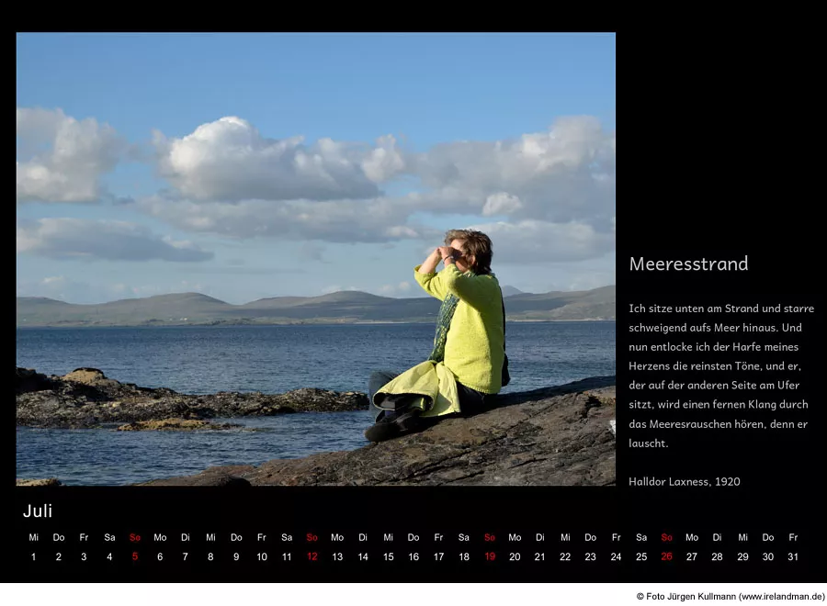Image resolution: width=827 pixels, height=606 pixels.
Task: Choose date 22 in the calendar
Action: 565,556
